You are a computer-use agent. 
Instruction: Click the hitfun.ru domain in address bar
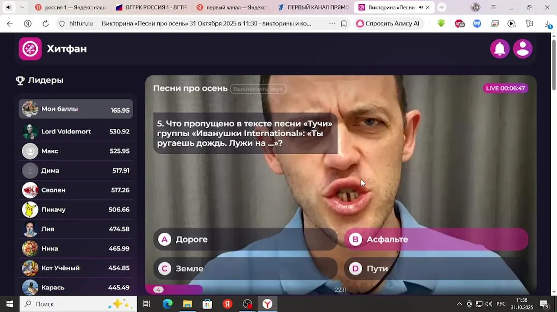(x=81, y=24)
